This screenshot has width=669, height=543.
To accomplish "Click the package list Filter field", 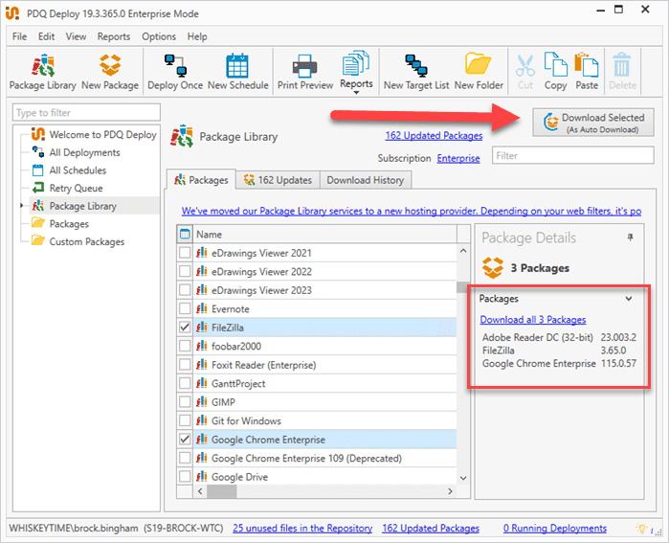I will coord(572,155).
